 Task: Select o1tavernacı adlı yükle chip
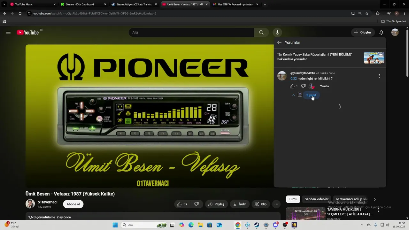pyautogui.click(x=351, y=199)
